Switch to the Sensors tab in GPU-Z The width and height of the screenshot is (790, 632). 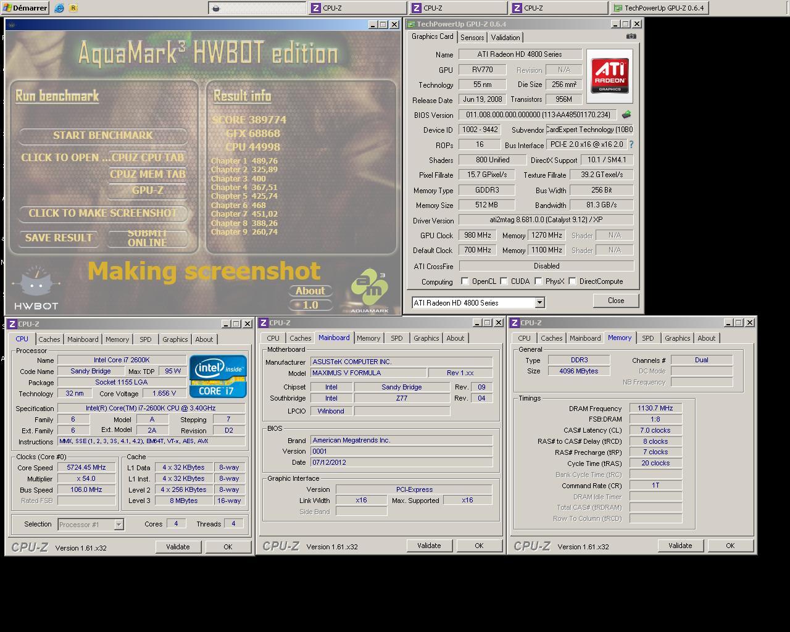472,38
